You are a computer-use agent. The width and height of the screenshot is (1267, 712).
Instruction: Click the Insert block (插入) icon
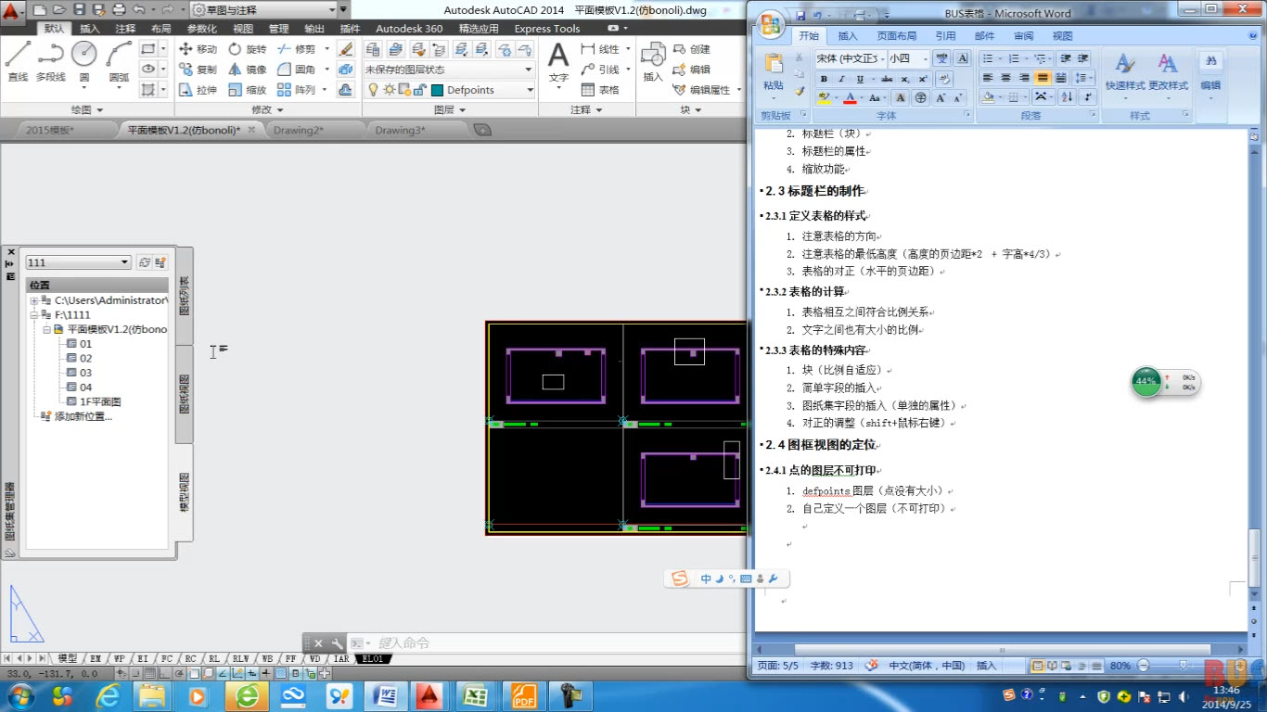click(653, 63)
